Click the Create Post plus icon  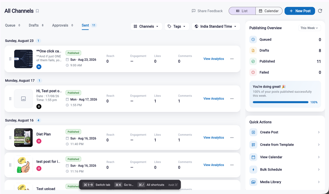tap(253, 132)
